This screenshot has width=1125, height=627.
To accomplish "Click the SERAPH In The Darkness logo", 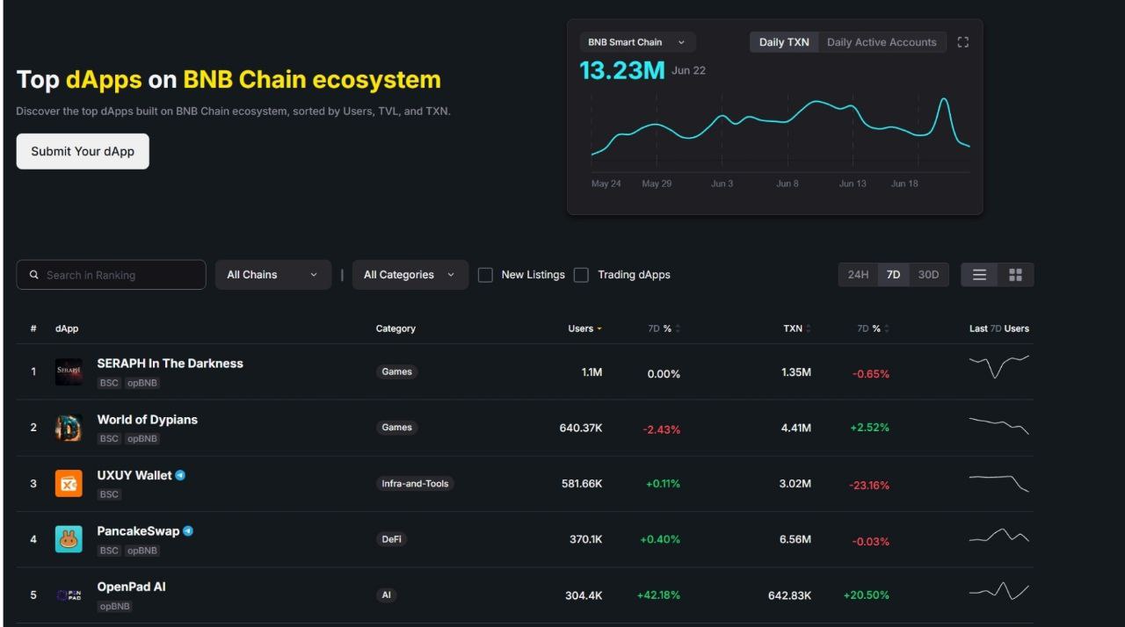I will click(x=69, y=371).
